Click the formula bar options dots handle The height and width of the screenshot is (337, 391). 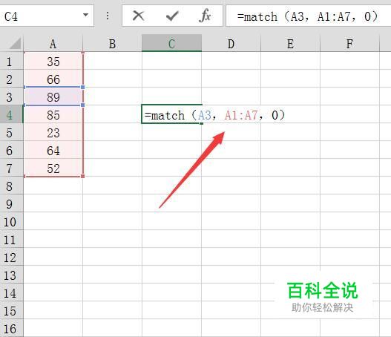[x=108, y=16]
